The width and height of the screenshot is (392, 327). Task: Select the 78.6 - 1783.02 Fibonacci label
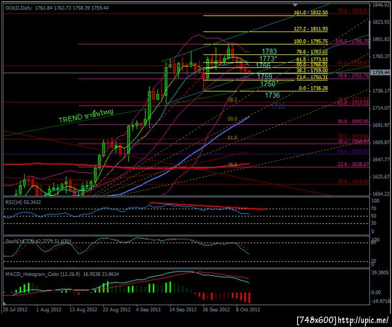click(x=312, y=52)
